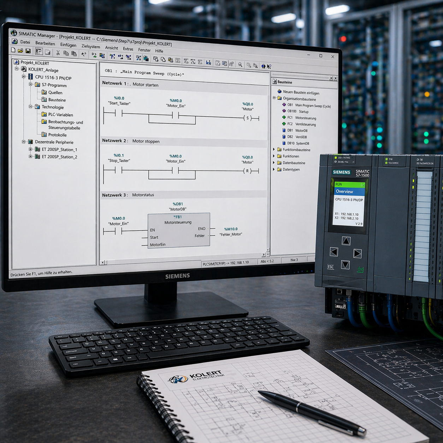Click the KOLERT_Anlage station icon
443x443 pixels.
coord(24,69)
